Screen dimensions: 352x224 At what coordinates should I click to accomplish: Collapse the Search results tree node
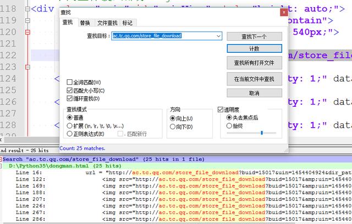point(2,159)
